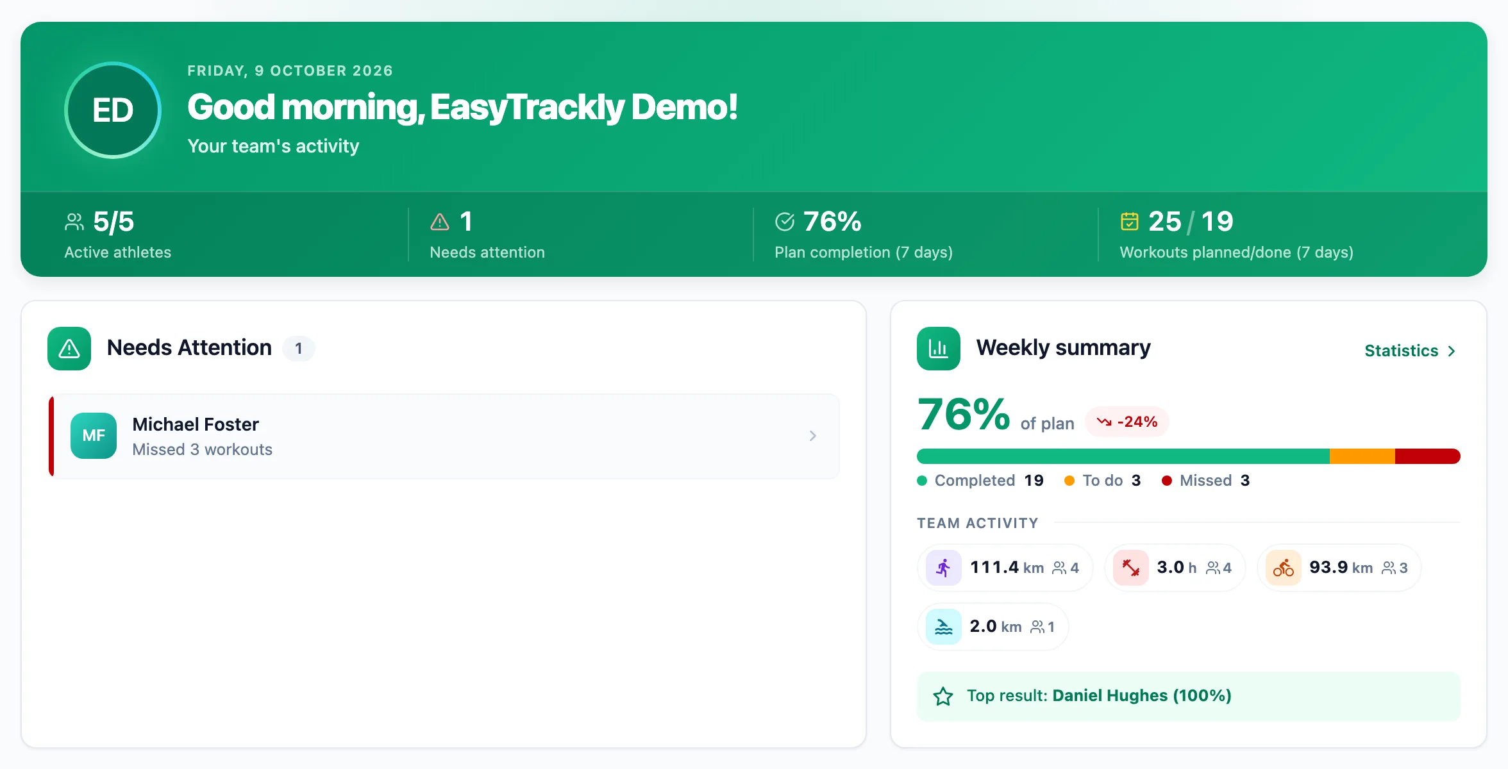
Task: Click the downtrend arrow in -24% badge
Action: 1104,422
